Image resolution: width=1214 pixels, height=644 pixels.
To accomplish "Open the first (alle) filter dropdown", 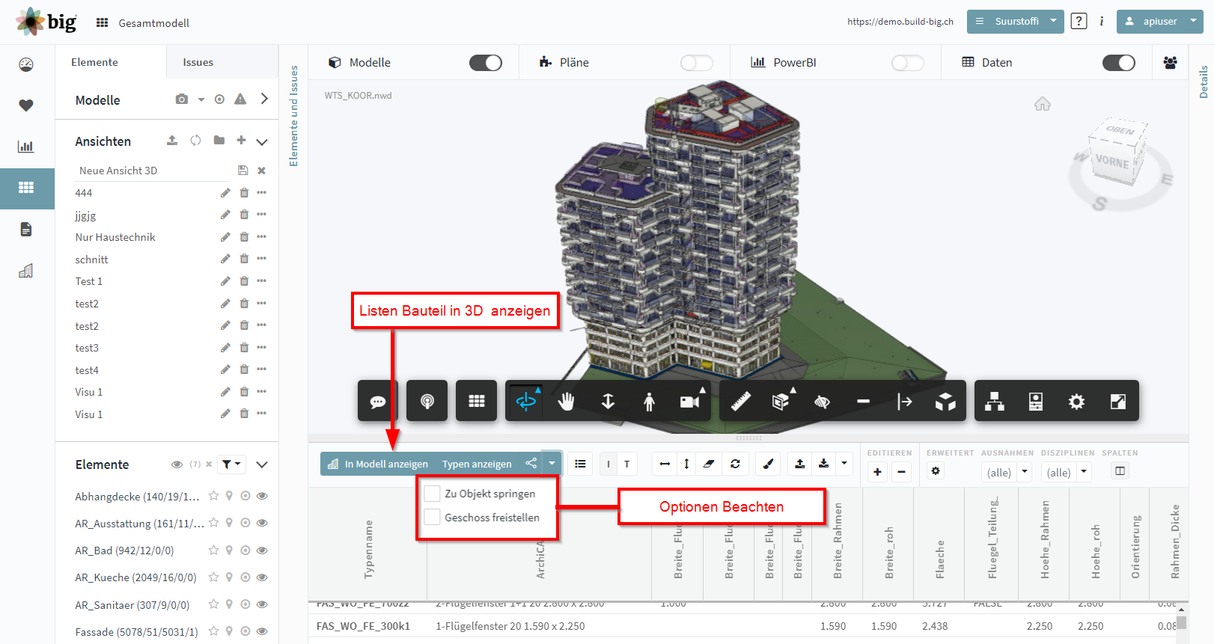I will [x=1006, y=472].
